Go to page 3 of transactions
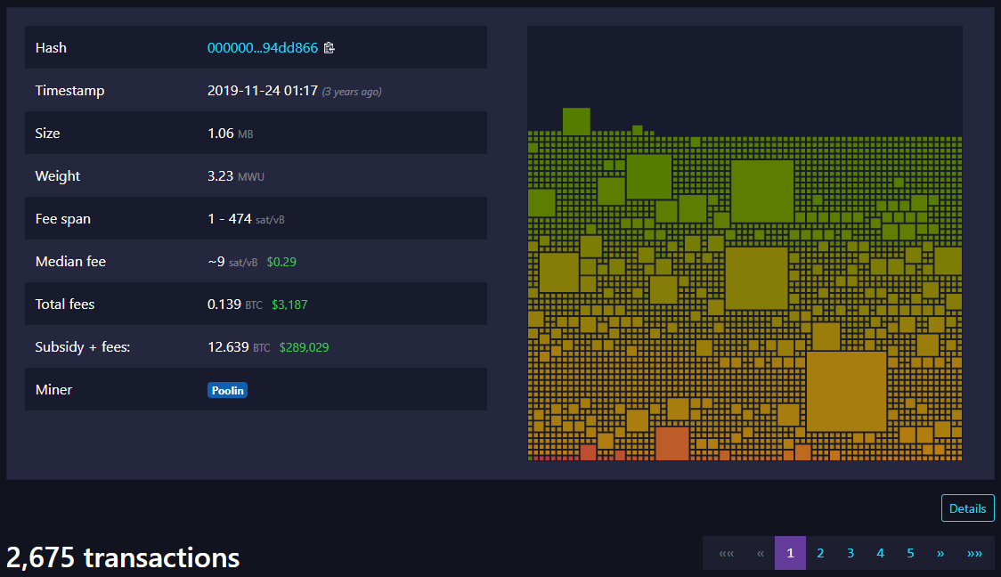Image resolution: width=1001 pixels, height=577 pixels. [x=850, y=553]
